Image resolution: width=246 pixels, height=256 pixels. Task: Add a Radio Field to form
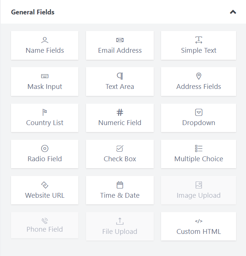click(45, 154)
